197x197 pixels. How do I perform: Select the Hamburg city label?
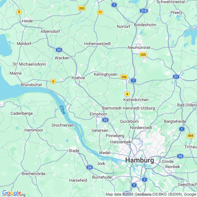[x=139, y=160]
